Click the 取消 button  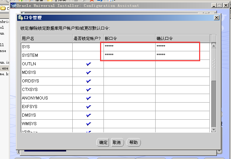(x=118, y=142)
